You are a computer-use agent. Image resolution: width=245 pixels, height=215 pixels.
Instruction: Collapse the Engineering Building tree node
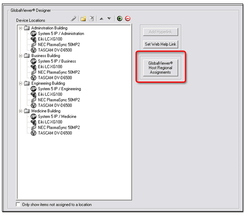tap(20, 83)
